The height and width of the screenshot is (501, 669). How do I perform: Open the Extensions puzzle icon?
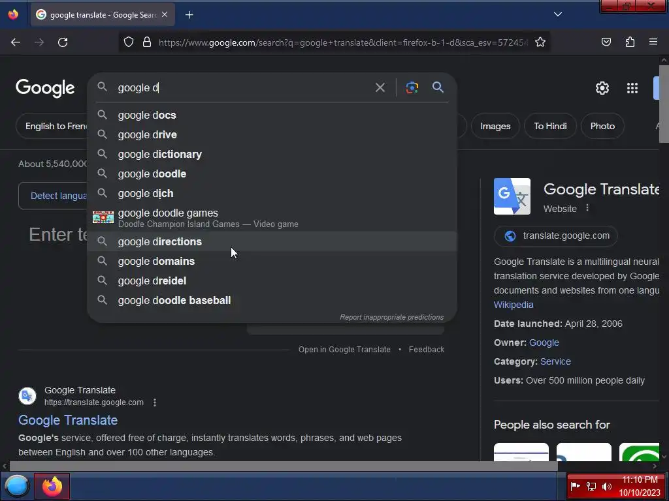pyautogui.click(x=630, y=42)
